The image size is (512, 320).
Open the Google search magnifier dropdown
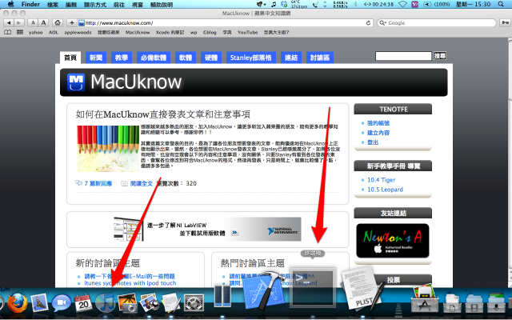point(382,23)
